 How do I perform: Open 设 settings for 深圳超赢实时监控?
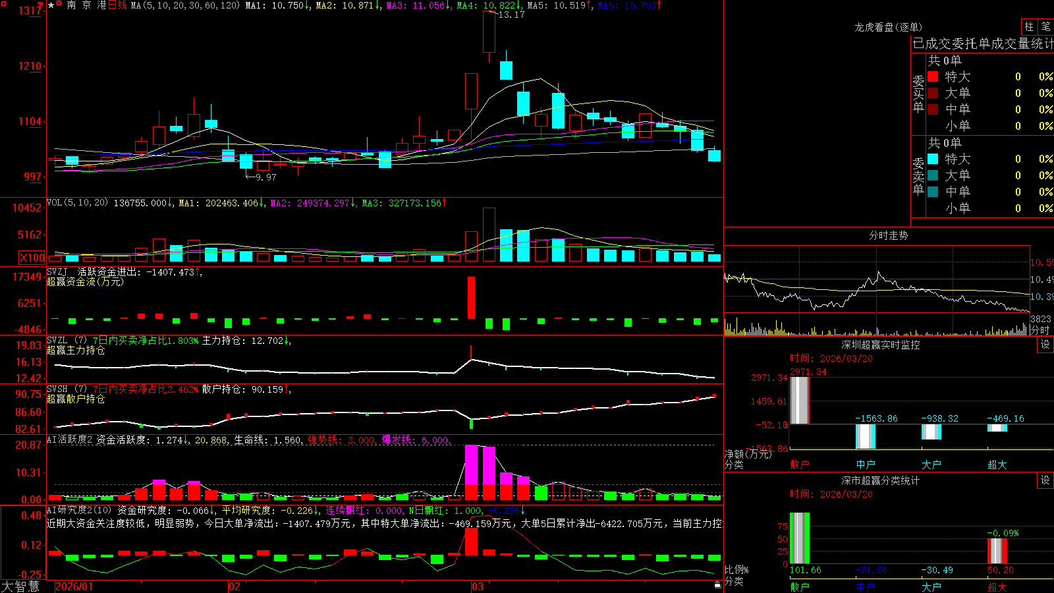pos(1045,345)
